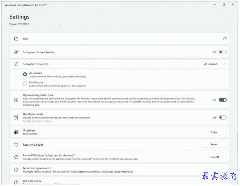Click the Get help online label

coord(32,181)
